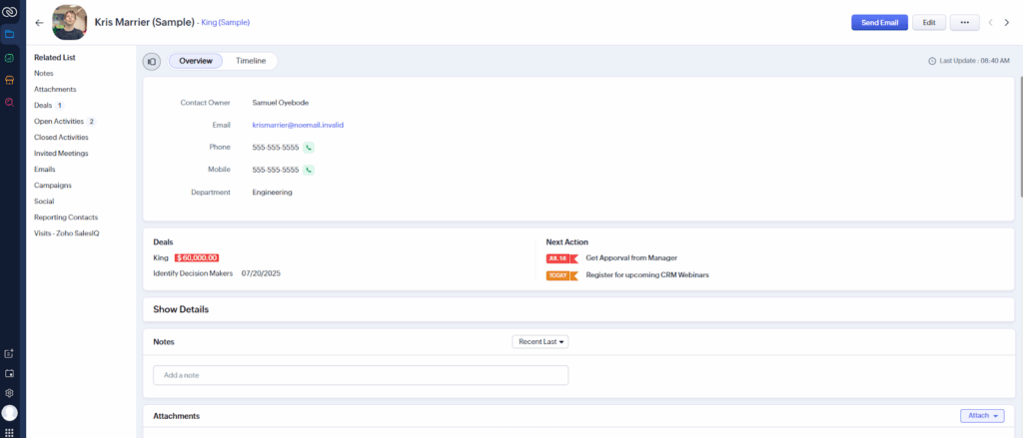Call the Mobile number via green phone icon
This screenshot has height=438, width=1023.
pyautogui.click(x=309, y=170)
